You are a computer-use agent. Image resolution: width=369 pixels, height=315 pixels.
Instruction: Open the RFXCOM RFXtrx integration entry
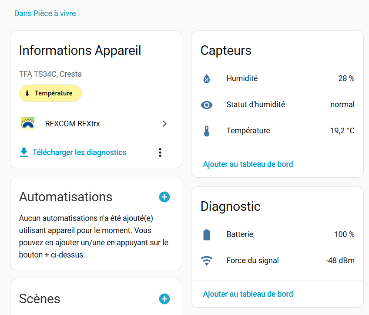[x=73, y=124]
